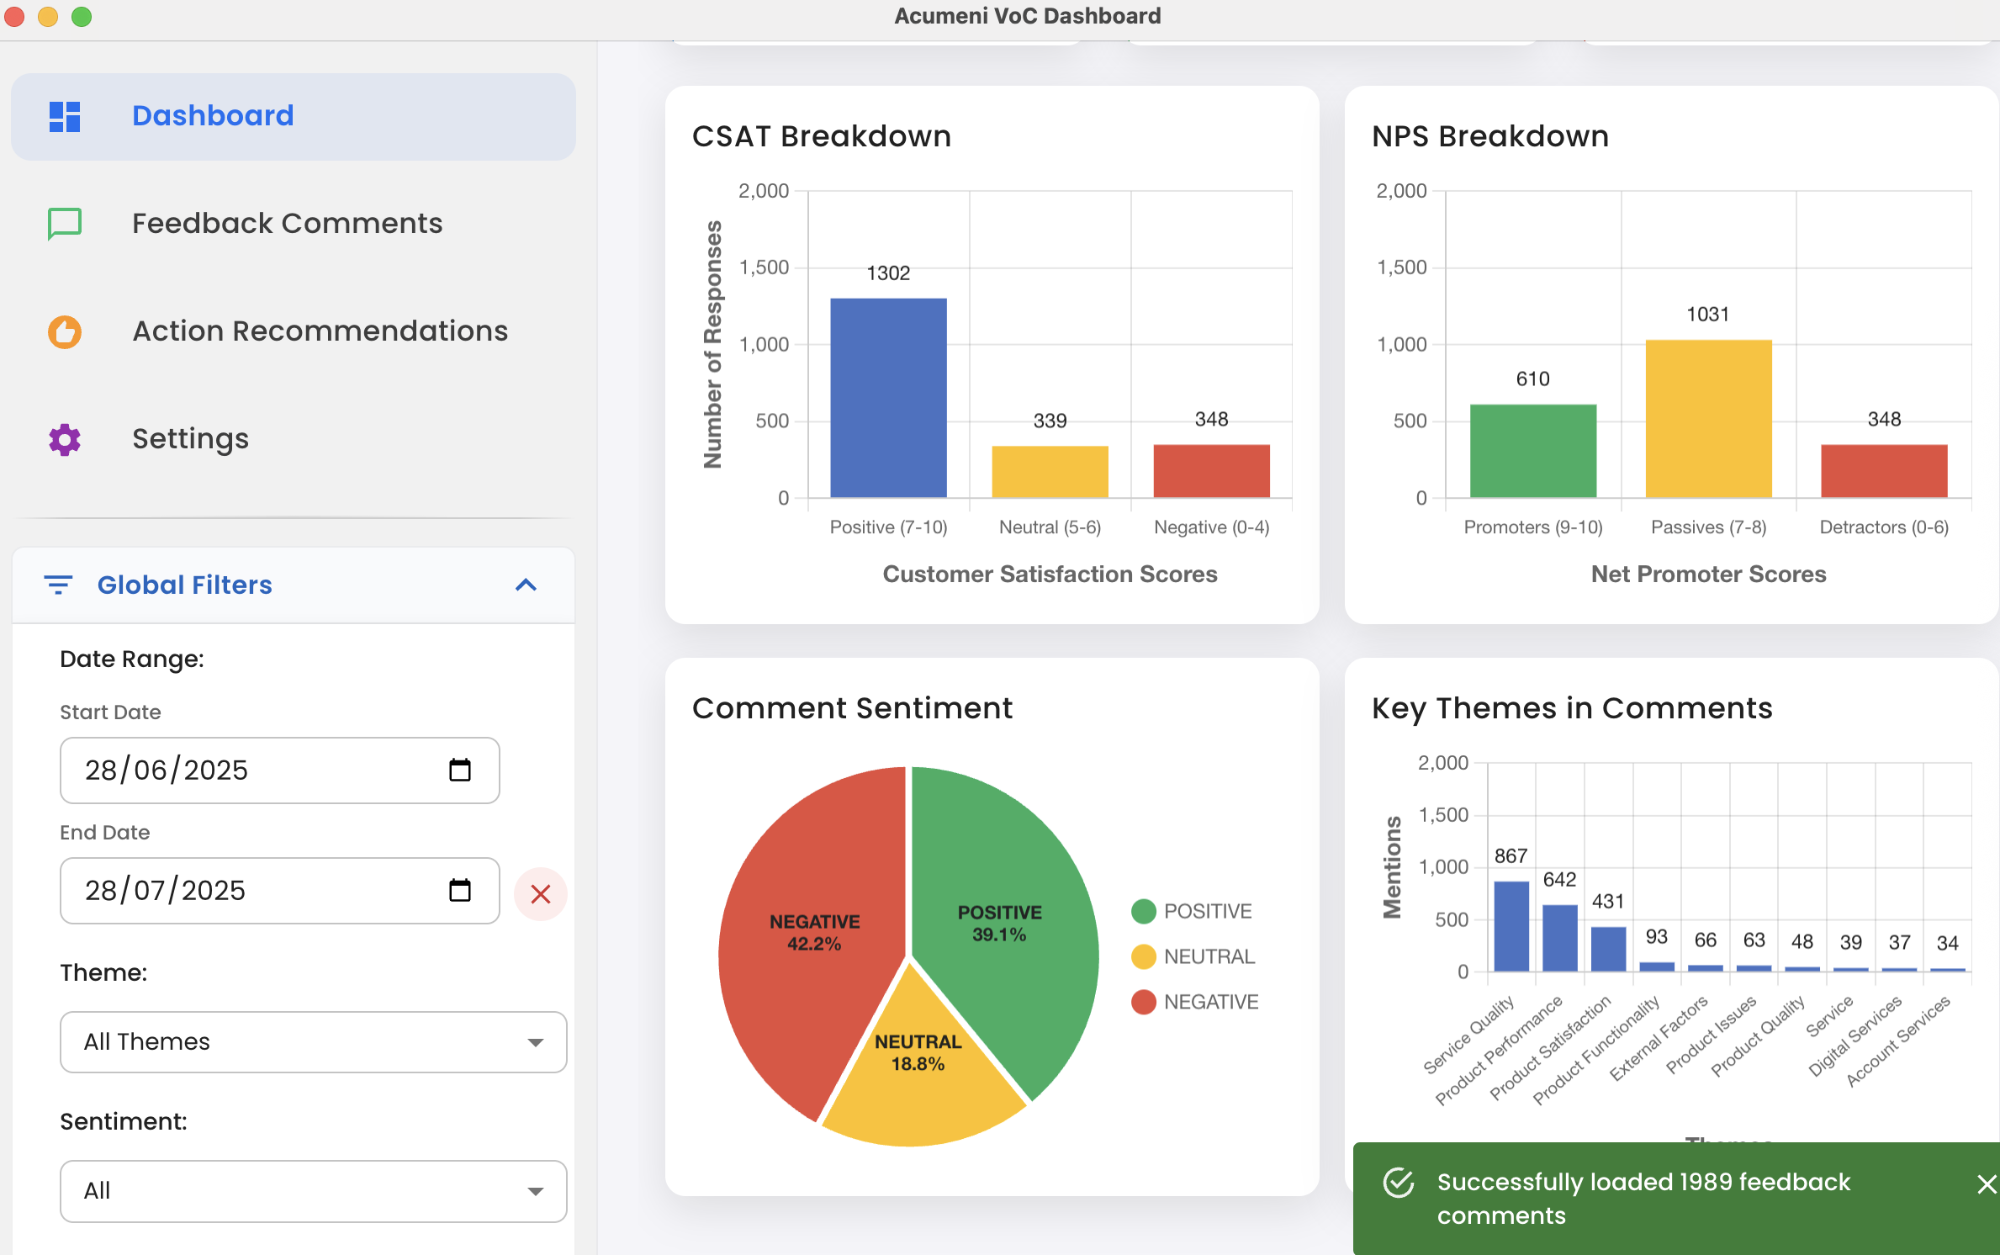Open the Sentiment filter dropdown
The width and height of the screenshot is (2000, 1255).
pyautogui.click(x=313, y=1190)
